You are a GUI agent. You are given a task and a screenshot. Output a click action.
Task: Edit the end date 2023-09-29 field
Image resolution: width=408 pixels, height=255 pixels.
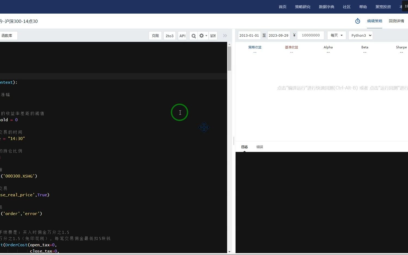(279, 35)
